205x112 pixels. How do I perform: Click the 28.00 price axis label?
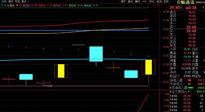tap(166, 12)
